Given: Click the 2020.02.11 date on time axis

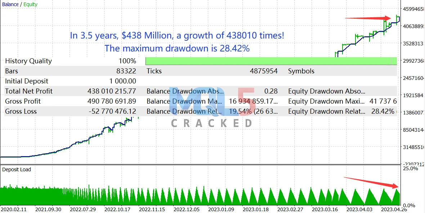Looking at the screenshot, I should [15, 209].
